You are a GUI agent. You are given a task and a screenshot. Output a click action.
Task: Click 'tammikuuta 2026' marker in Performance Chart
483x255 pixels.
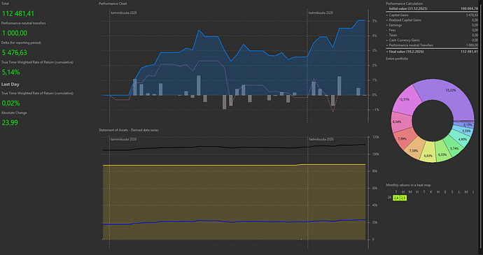[124, 13]
